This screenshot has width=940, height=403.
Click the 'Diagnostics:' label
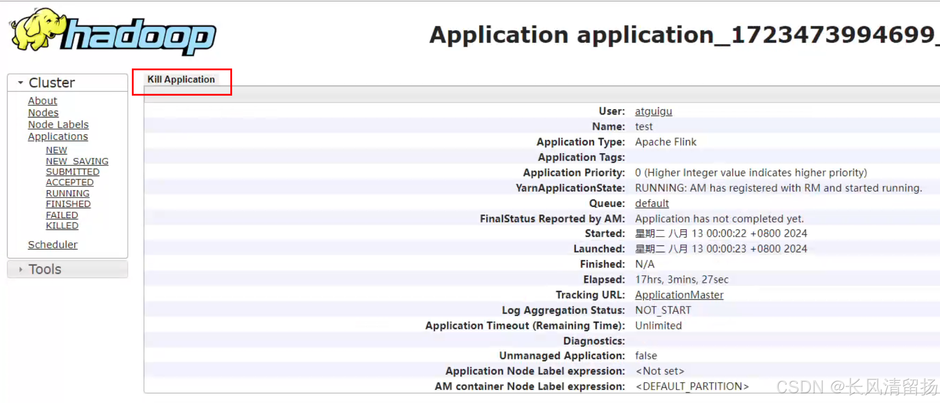click(594, 341)
